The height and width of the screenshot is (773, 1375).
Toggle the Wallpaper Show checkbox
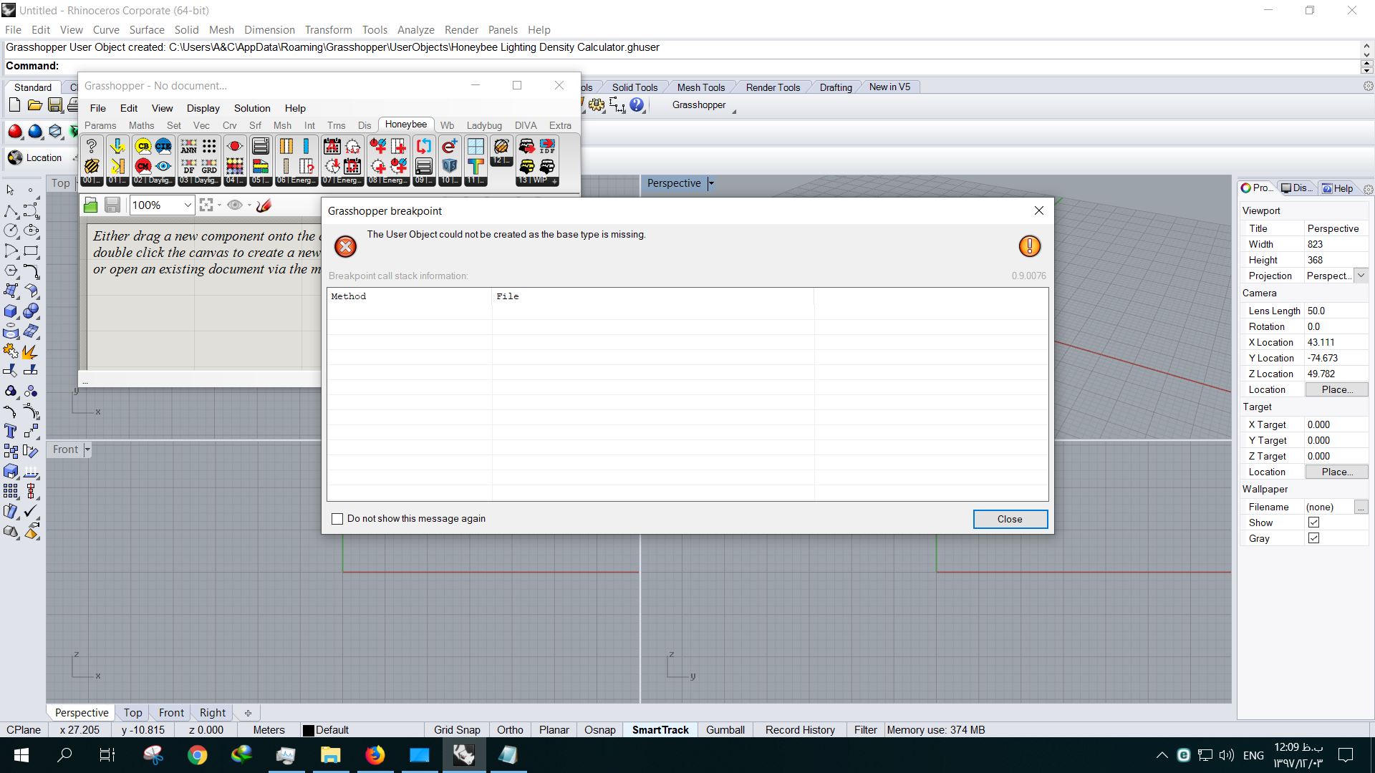[1313, 522]
